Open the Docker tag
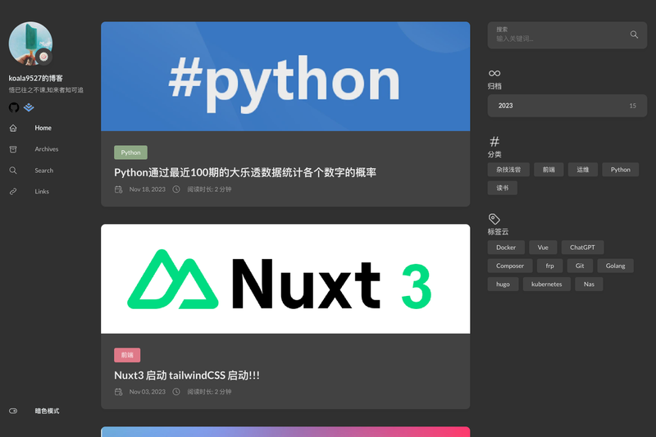Viewport: 656px width, 437px height. tap(506, 248)
